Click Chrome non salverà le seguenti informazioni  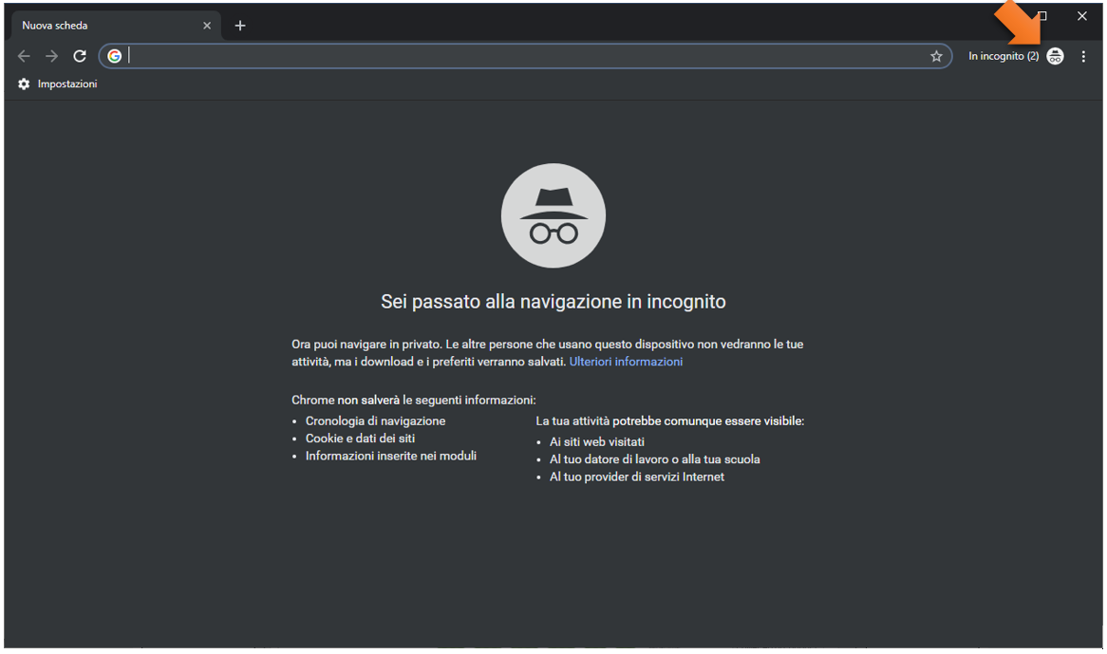click(x=414, y=400)
